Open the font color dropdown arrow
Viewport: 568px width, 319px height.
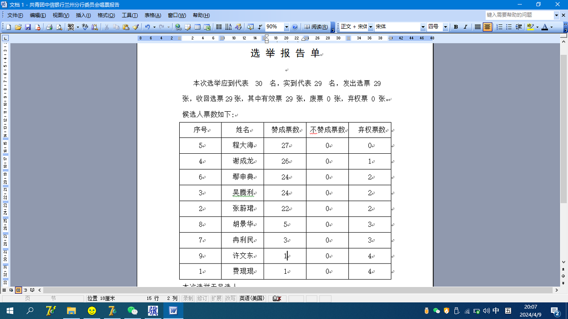point(552,27)
